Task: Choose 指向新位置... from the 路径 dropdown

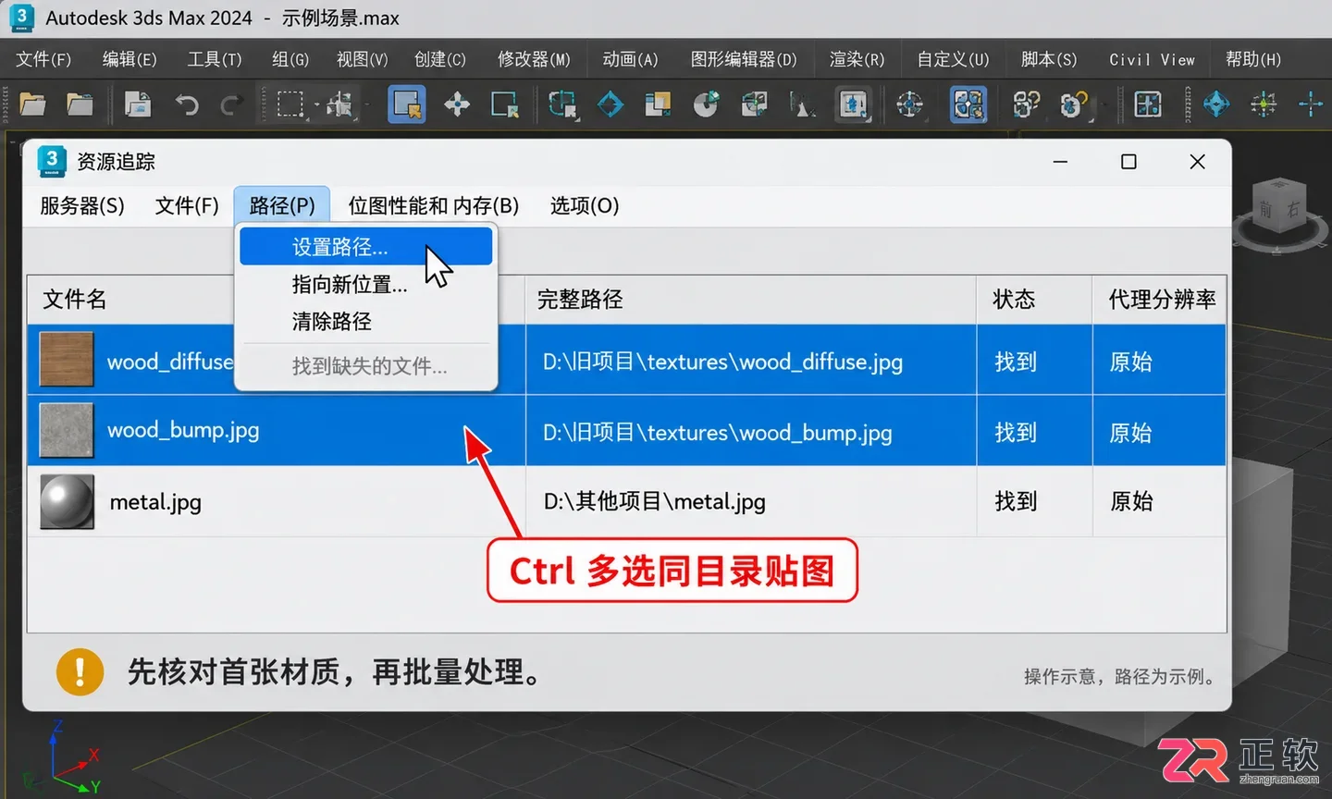Action: [365, 285]
